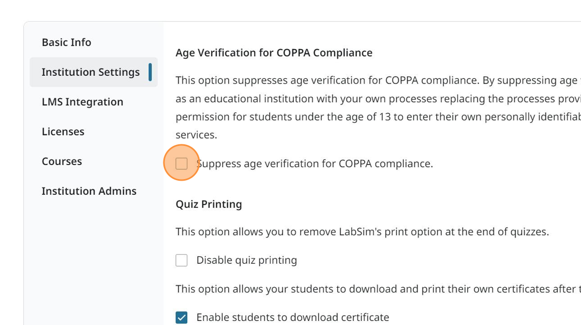Return to the Basic Info settings page
Image resolution: width=581 pixels, height=325 pixels.
tap(66, 42)
